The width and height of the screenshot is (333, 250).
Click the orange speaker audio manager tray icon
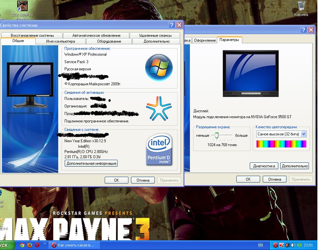(287, 245)
